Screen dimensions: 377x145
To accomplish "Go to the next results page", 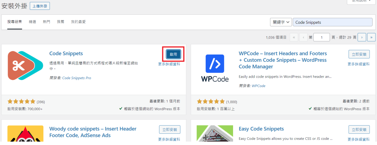I will coord(362,37).
